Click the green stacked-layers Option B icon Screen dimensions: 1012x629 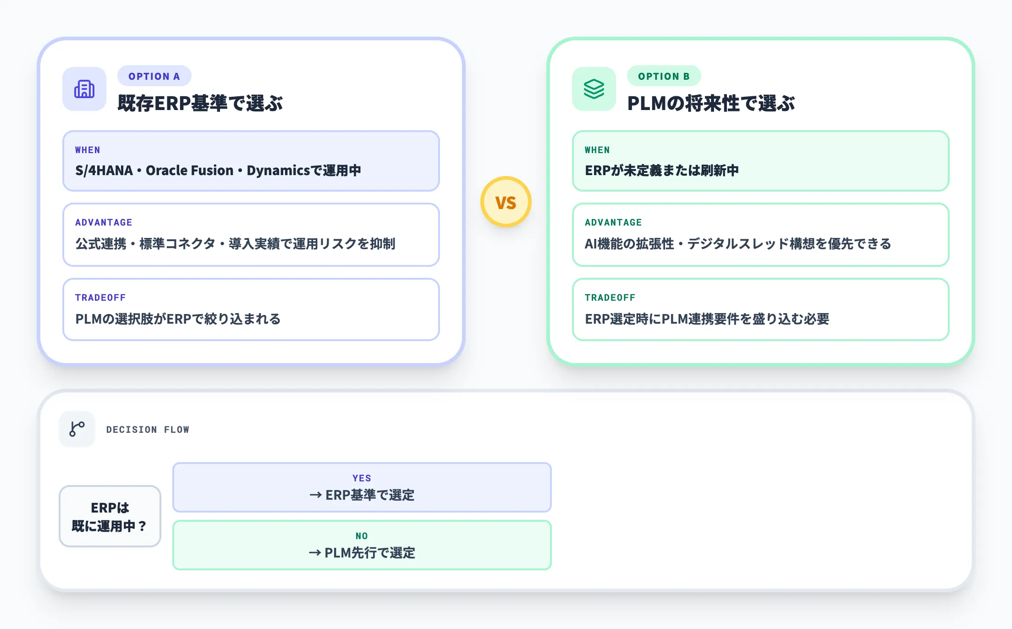tap(594, 89)
